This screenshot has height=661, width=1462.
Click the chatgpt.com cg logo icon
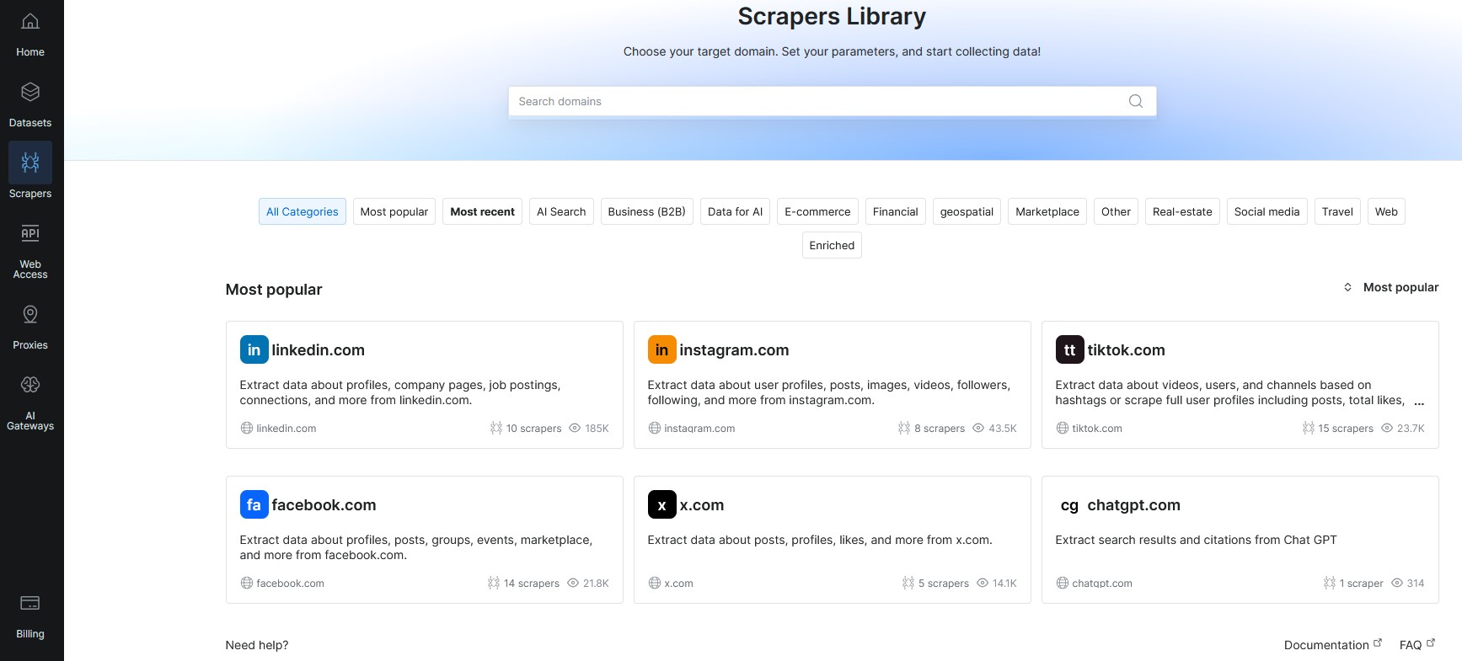(x=1069, y=504)
